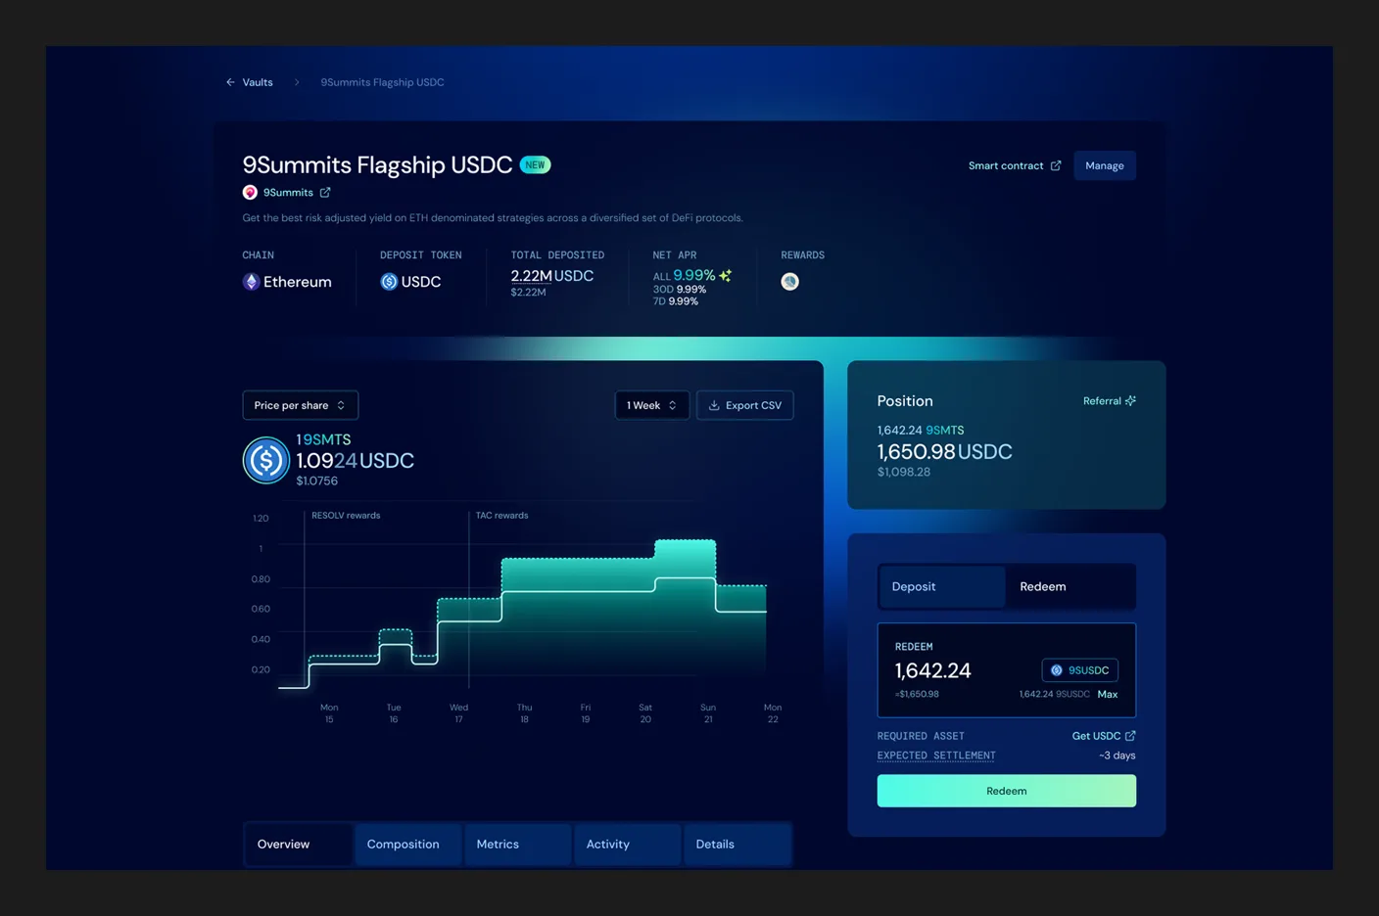Click the Ethereum chain icon

[251, 282]
